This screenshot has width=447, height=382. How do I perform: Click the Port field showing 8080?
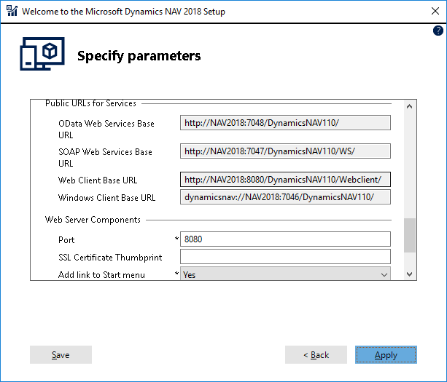coord(285,239)
